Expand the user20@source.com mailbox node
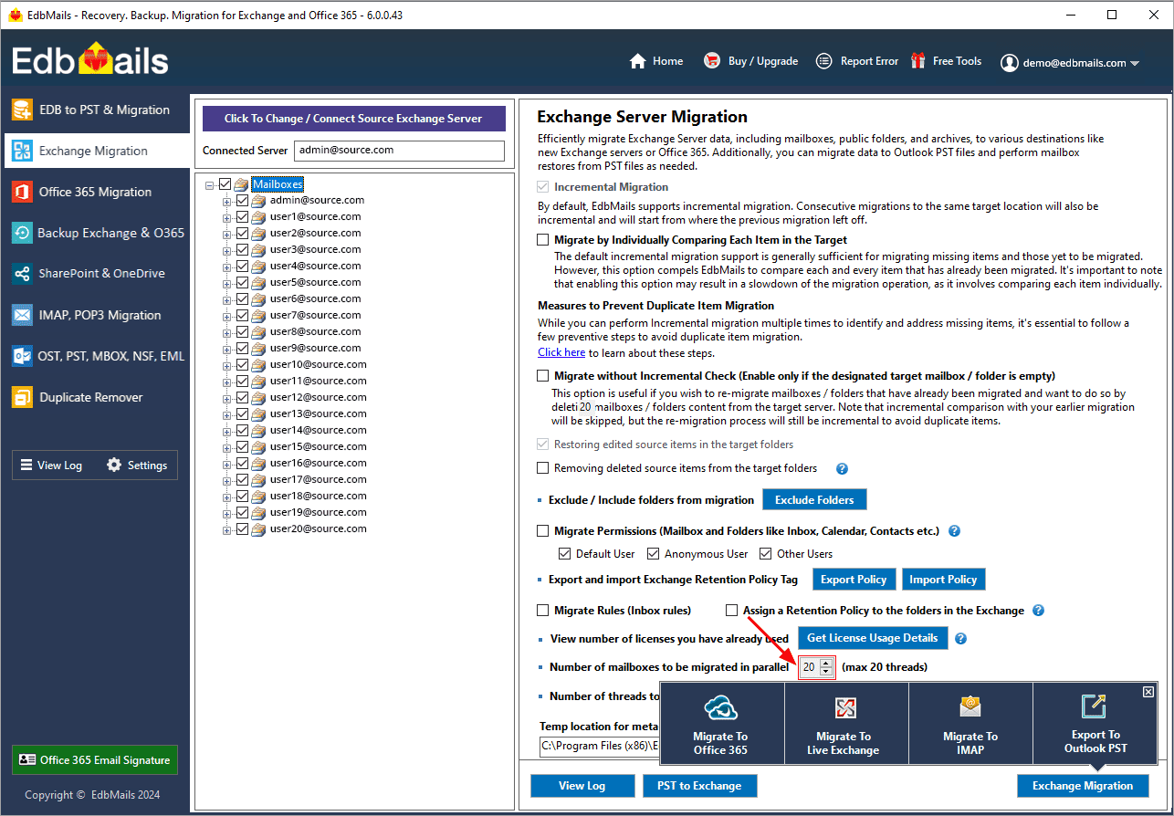The image size is (1174, 816). (x=227, y=529)
